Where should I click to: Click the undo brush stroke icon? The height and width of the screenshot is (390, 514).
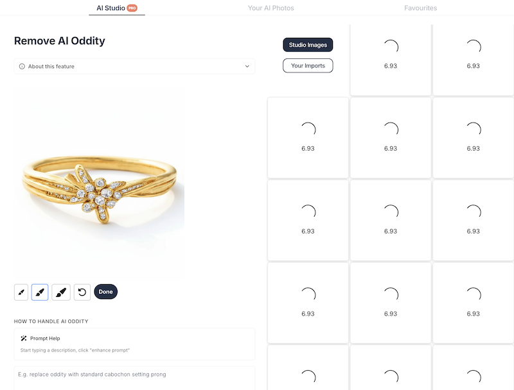[x=82, y=292]
